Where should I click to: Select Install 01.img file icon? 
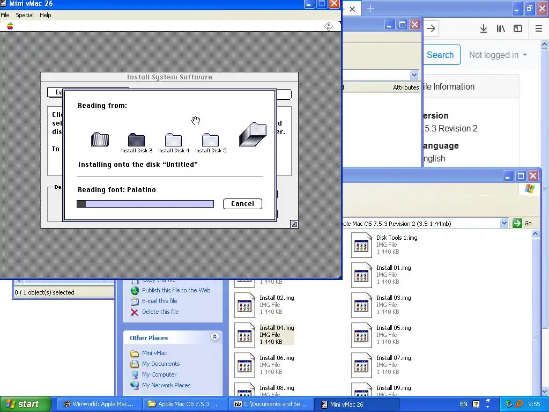tap(361, 275)
